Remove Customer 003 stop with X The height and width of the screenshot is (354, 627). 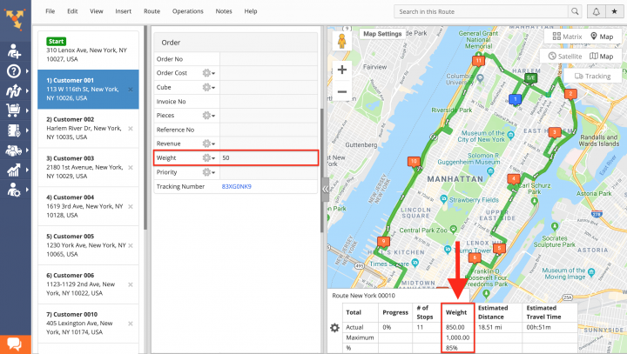click(x=131, y=167)
